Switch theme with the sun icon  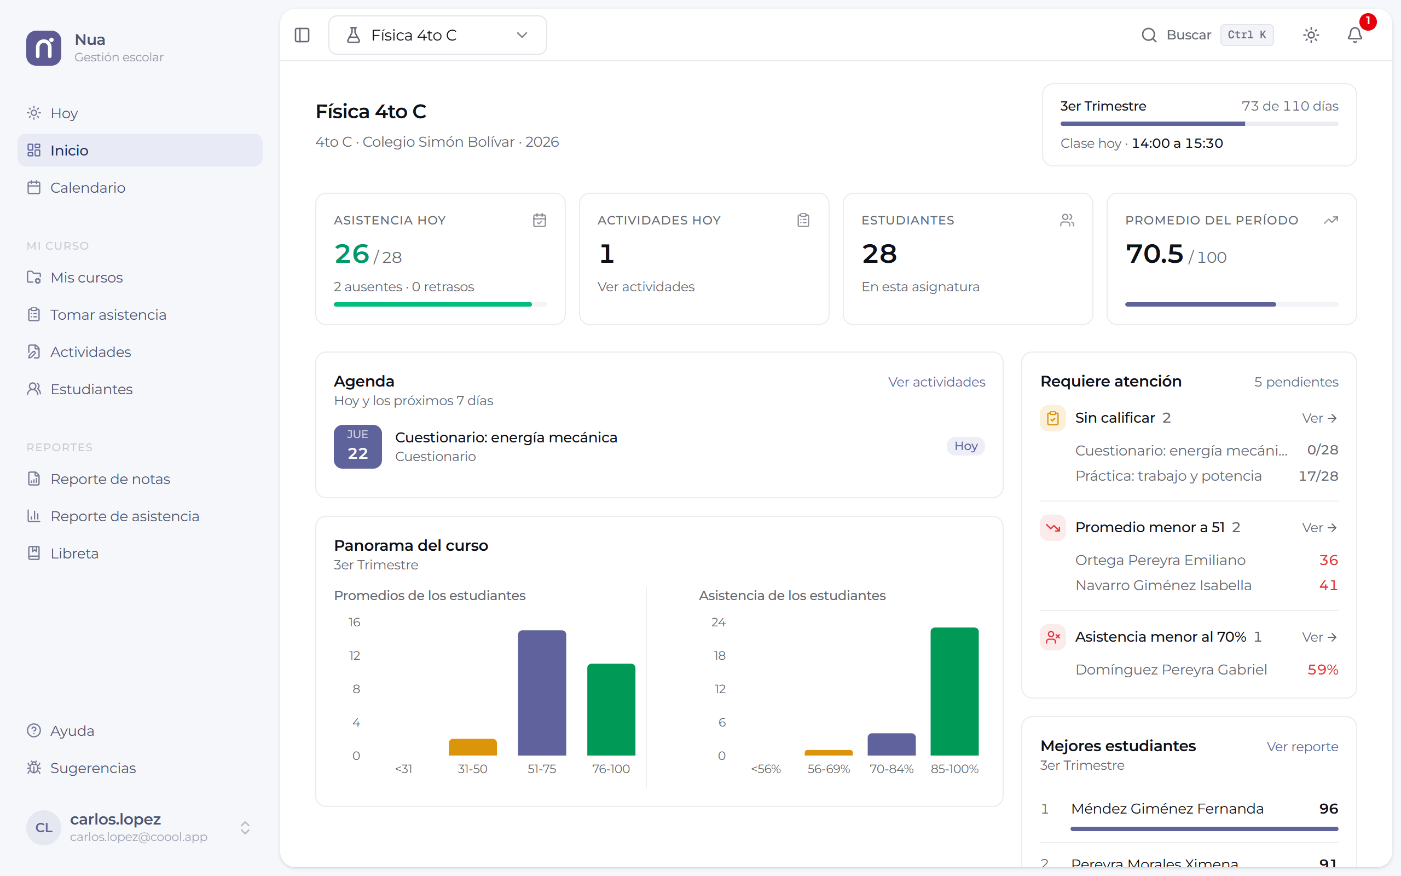click(1311, 36)
